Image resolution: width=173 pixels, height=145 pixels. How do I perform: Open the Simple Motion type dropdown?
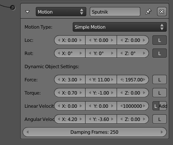click(120, 27)
